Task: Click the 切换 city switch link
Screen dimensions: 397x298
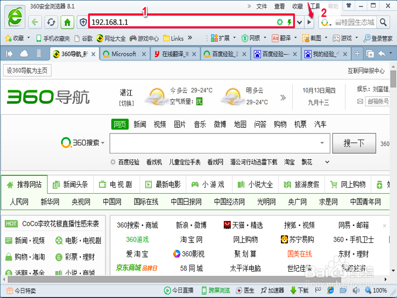Action: [127, 103]
